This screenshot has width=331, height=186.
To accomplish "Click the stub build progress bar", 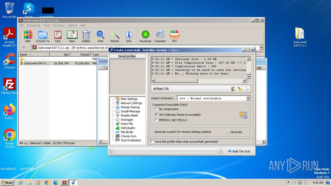I will [x=166, y=151].
